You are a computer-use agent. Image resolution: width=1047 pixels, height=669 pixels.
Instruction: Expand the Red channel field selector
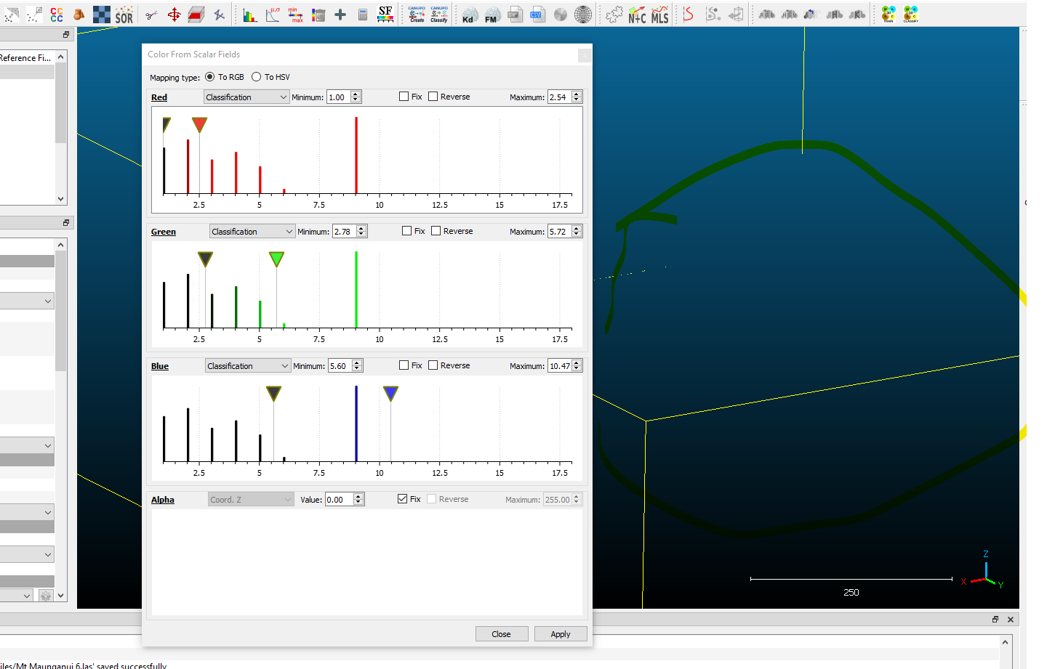246,96
